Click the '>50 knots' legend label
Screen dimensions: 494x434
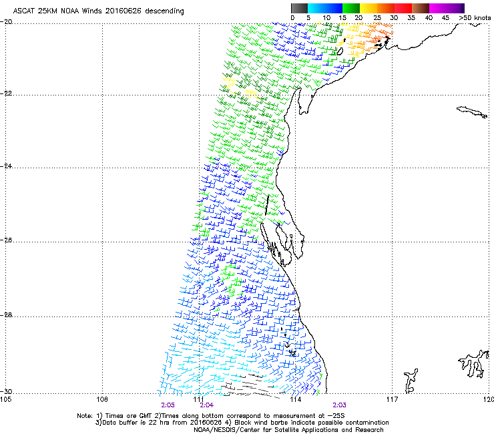tap(475, 18)
